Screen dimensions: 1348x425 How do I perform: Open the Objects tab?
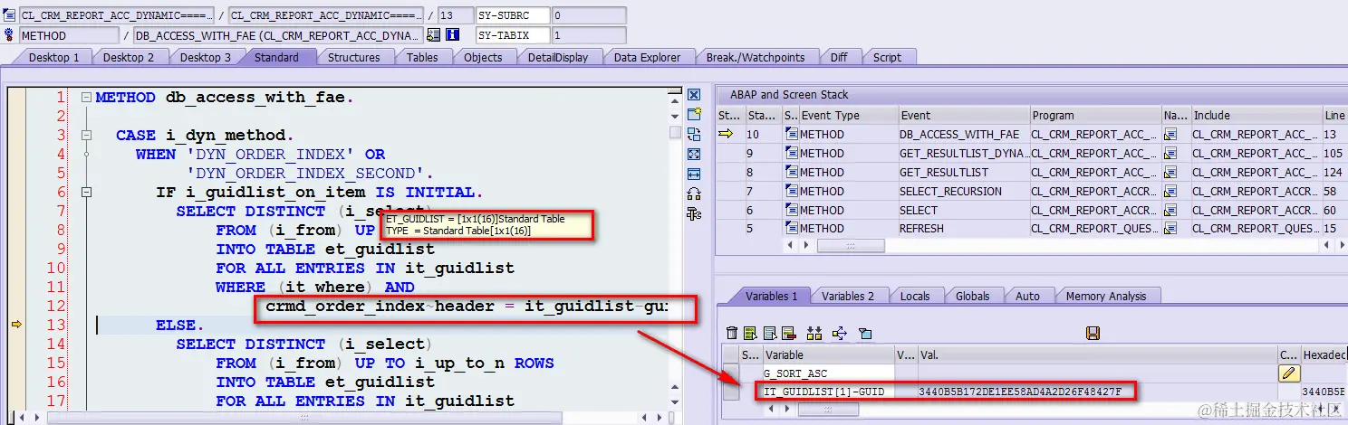tap(483, 57)
